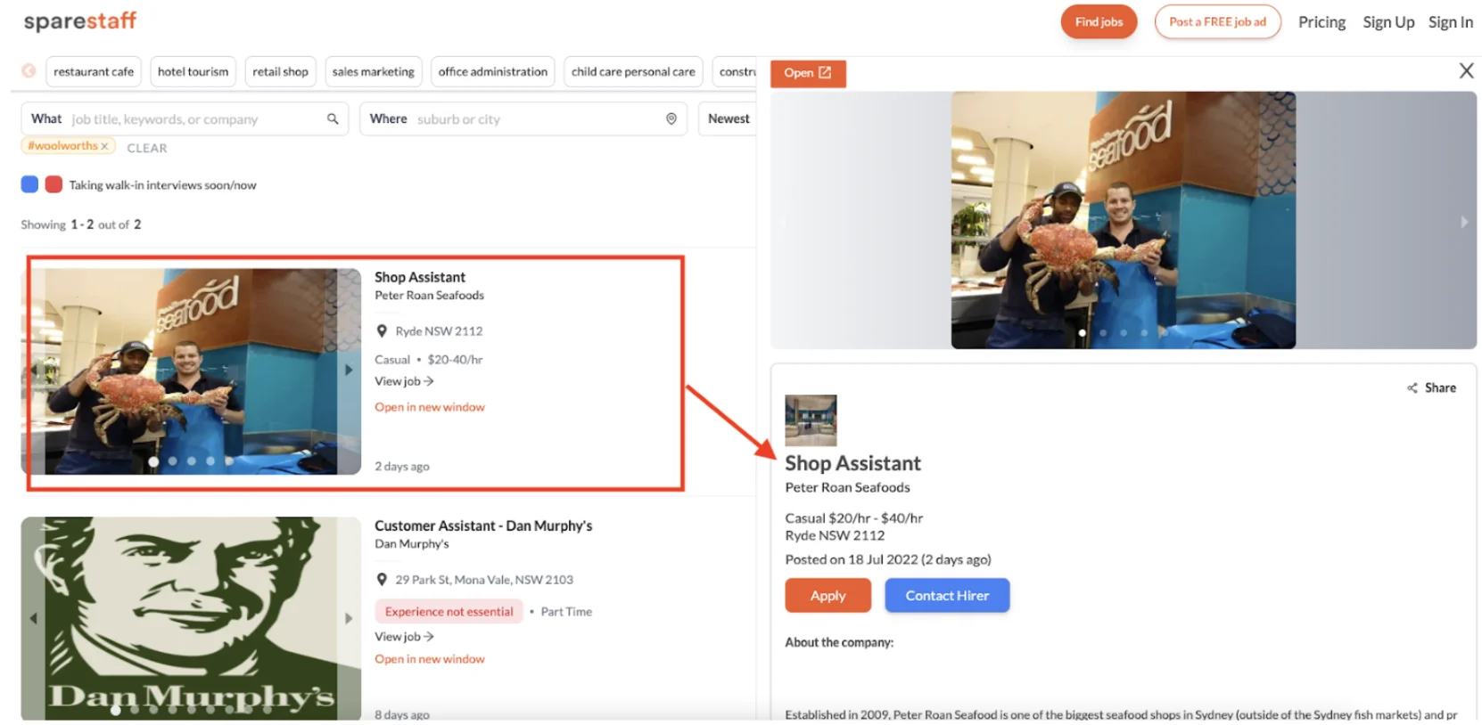Click CLEAR to reset filters
1482x725 pixels.
click(147, 148)
